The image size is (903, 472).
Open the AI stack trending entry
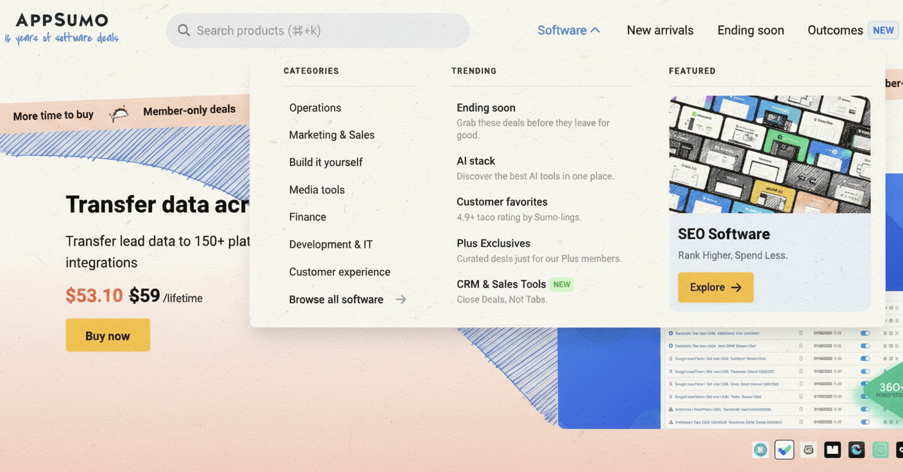click(476, 161)
